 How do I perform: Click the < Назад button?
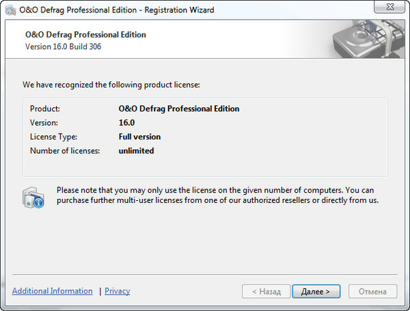[x=266, y=292]
